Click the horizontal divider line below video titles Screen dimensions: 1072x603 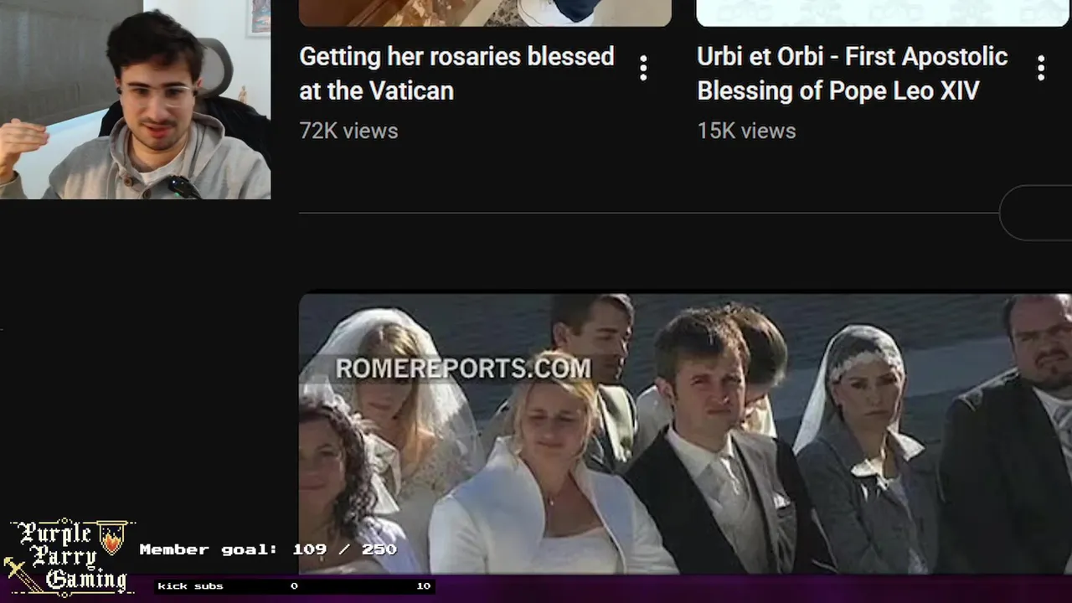pos(649,213)
